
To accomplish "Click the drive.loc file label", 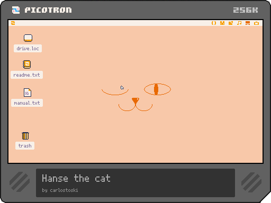I will click(28, 49).
